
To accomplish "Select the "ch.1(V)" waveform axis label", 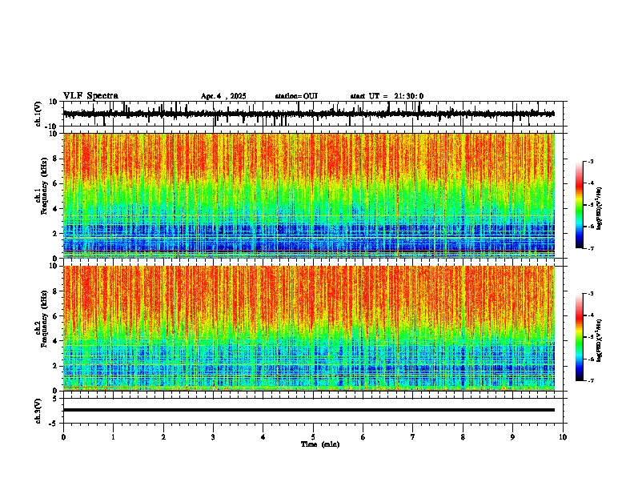I will coord(38,114).
